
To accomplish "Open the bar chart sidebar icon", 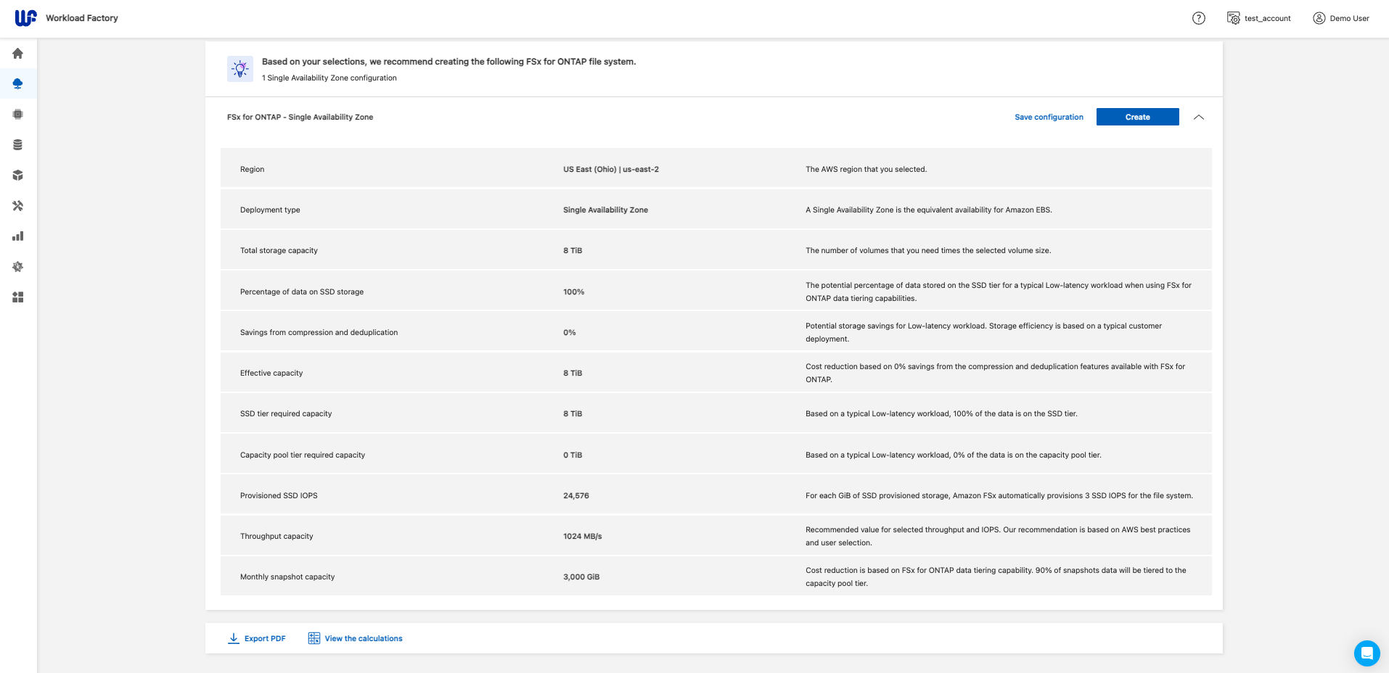I will pyautogui.click(x=18, y=236).
